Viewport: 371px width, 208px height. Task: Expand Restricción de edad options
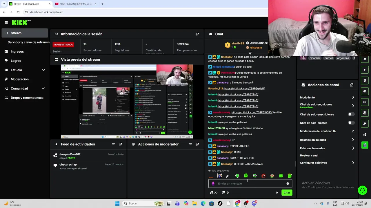point(353,140)
